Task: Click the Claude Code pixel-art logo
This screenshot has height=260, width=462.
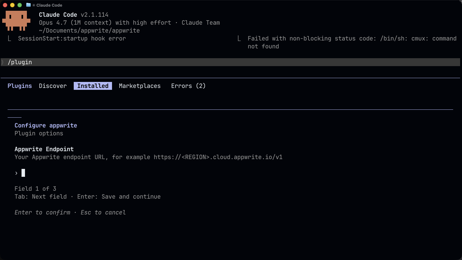Action: 16,21
